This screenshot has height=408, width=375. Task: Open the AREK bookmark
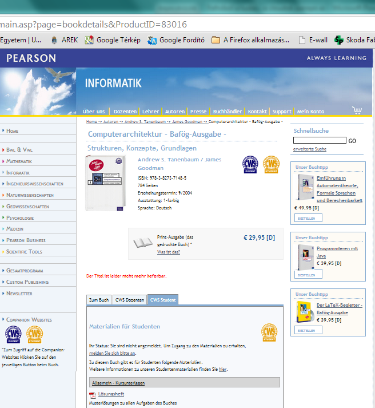[x=65, y=40]
